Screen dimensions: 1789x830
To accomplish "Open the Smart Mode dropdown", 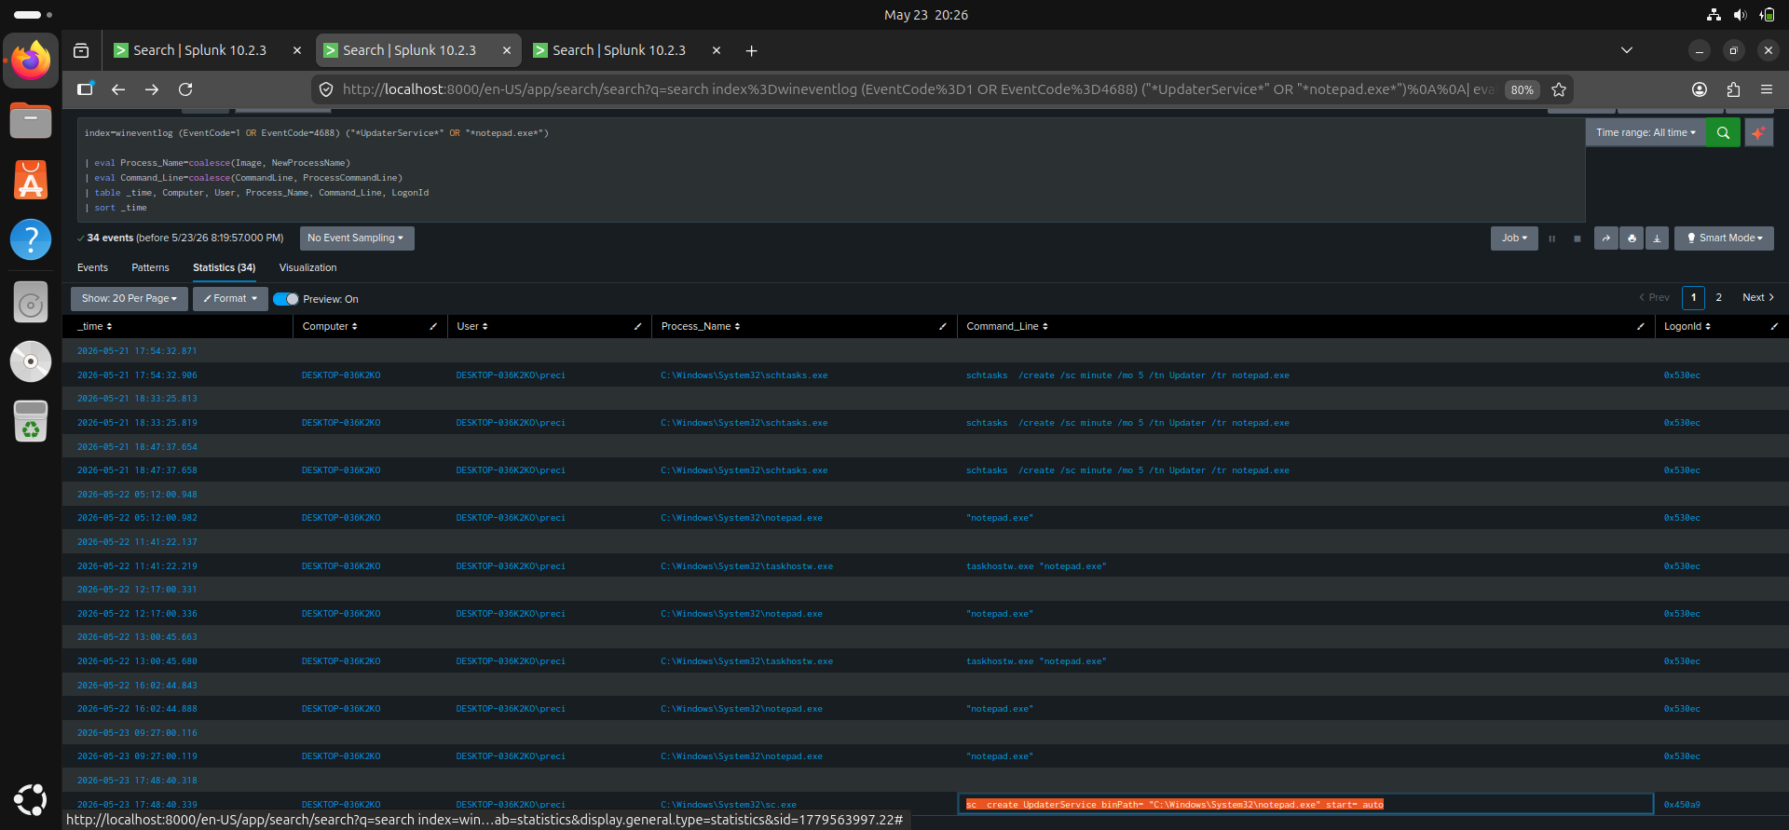I will (1724, 238).
